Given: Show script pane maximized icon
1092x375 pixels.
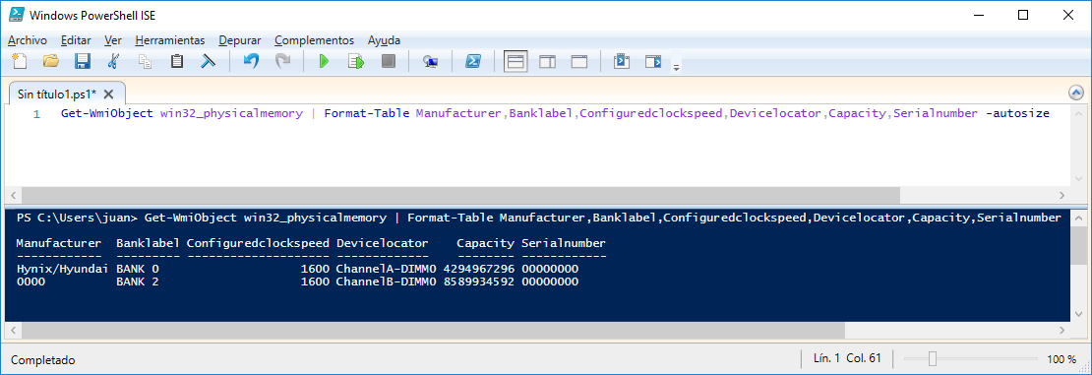Looking at the screenshot, I should point(578,61).
